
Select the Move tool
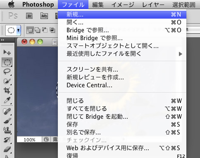click(x=7, y=52)
